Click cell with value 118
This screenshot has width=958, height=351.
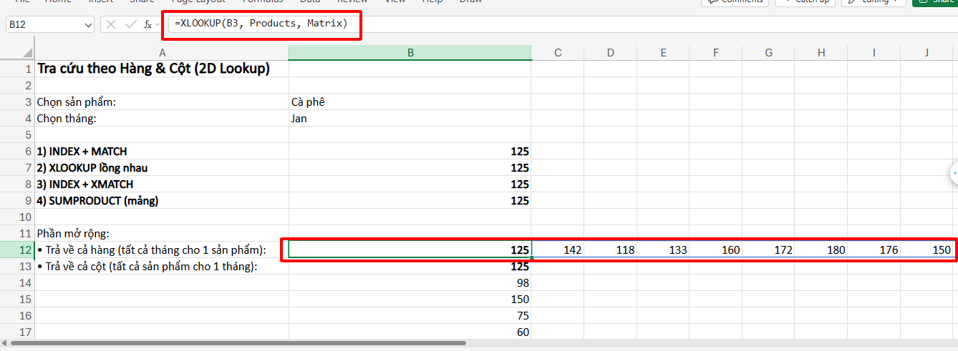610,250
